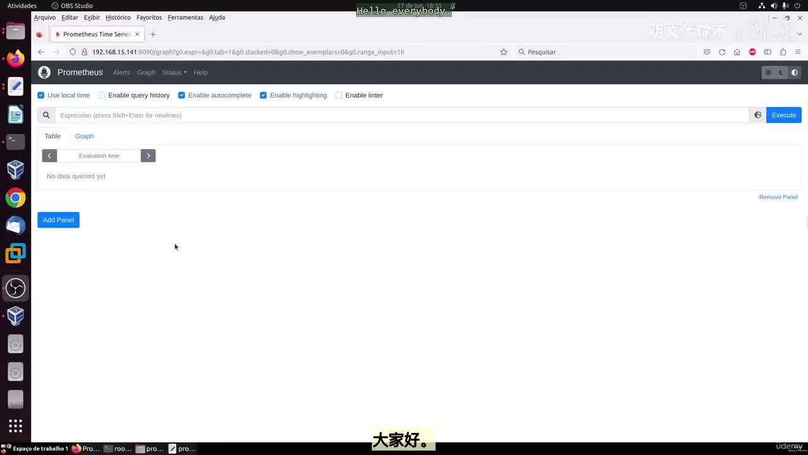The height and width of the screenshot is (455, 808).
Task: Launch Firefox from the dock
Action: tap(15, 59)
